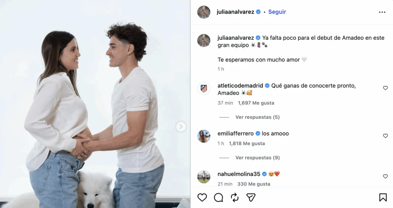Open comments via speech bubble icon

[x=218, y=198]
